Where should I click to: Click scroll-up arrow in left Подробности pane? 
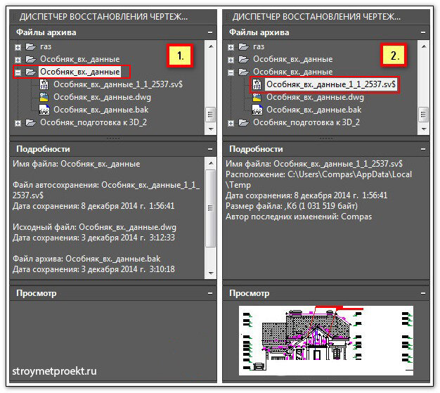[x=211, y=163]
